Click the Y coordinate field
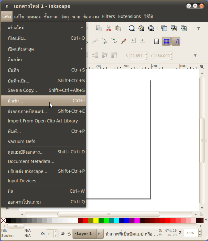Viewport: 208px width, 241px height. (x=162, y=56)
